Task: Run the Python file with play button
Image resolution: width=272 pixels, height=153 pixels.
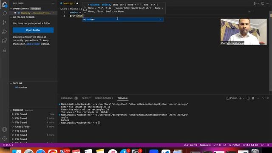Action: click(x=255, y=3)
